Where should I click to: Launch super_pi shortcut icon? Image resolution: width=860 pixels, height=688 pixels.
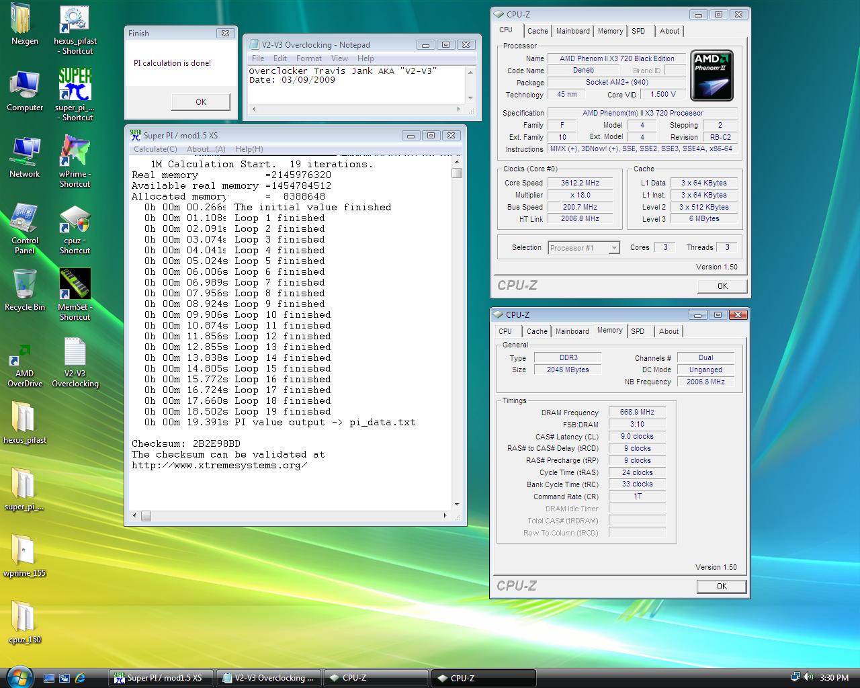(x=75, y=94)
